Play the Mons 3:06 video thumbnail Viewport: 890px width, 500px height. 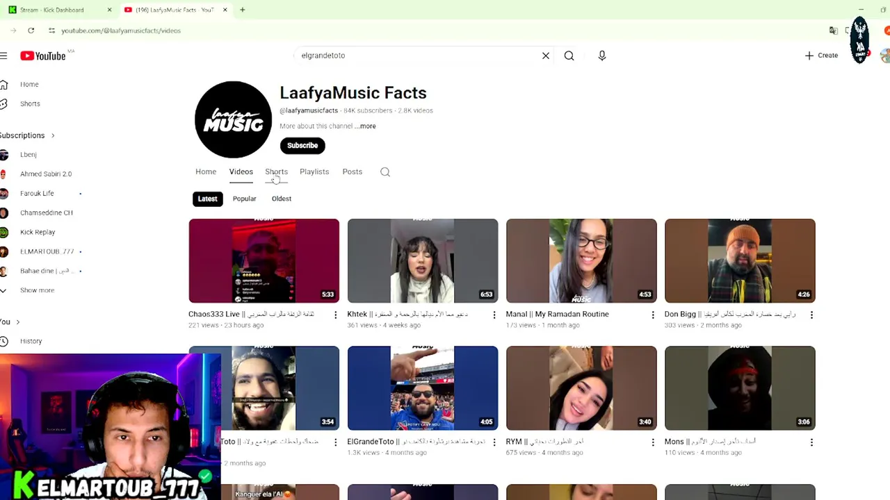(x=740, y=388)
